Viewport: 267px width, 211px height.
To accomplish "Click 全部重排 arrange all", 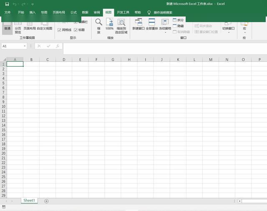I will [x=152, y=24].
